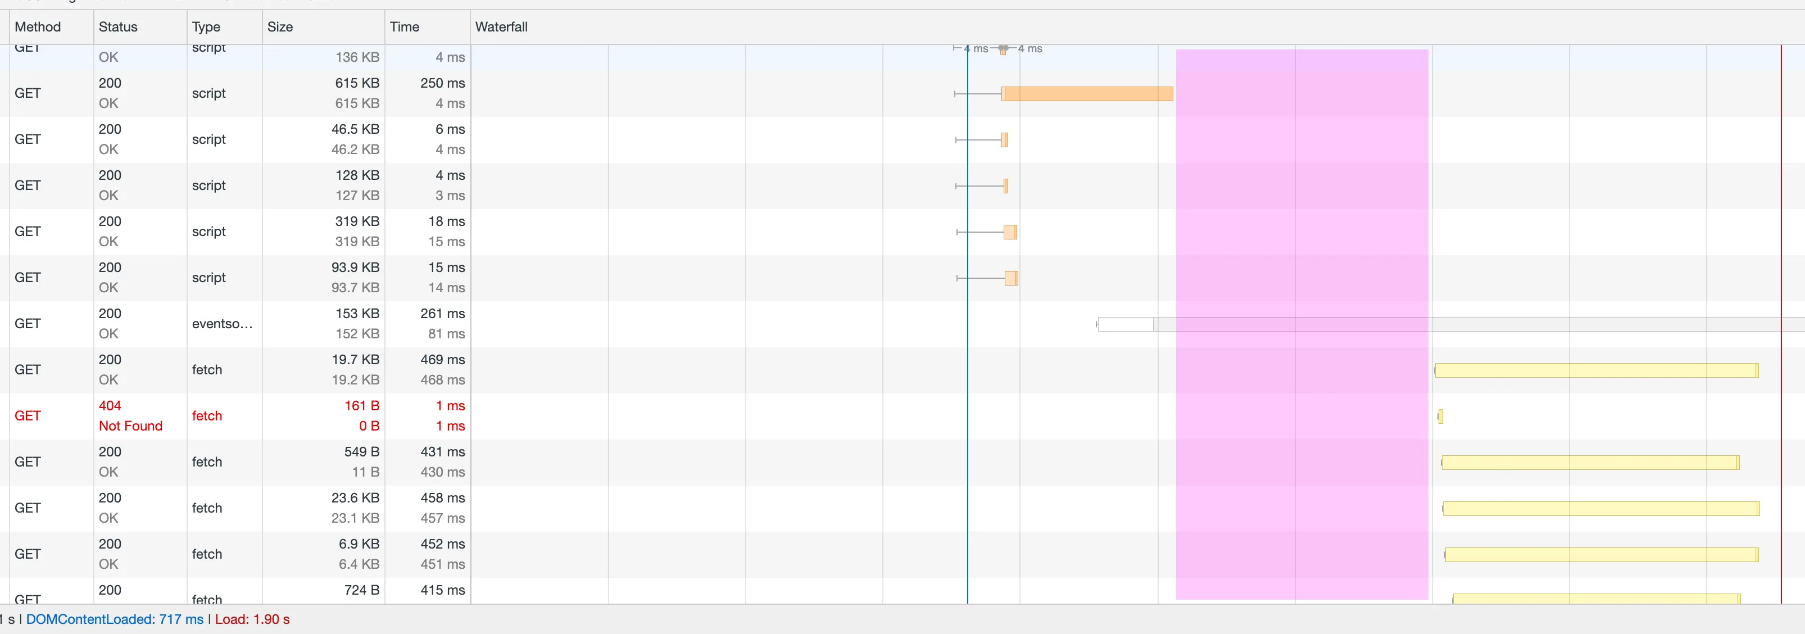Select the 615 KB script request row
Viewport: 1805px width, 634px height.
(x=209, y=93)
